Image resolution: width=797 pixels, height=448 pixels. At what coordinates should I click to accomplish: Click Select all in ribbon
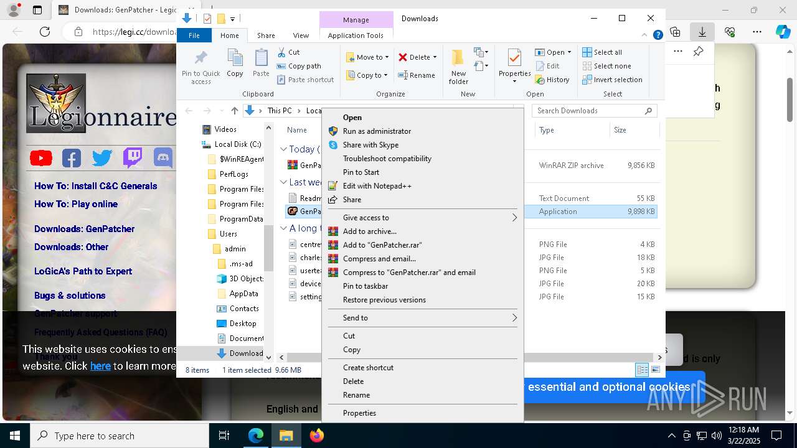pyautogui.click(x=602, y=52)
